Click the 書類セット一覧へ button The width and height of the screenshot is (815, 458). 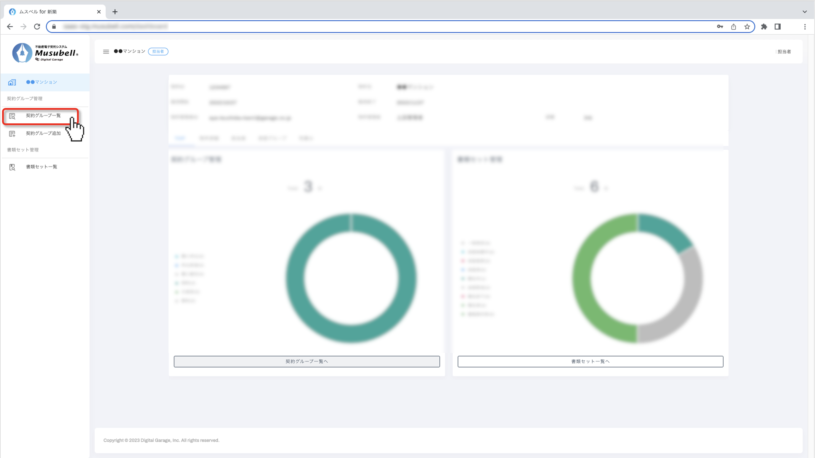[590, 361]
